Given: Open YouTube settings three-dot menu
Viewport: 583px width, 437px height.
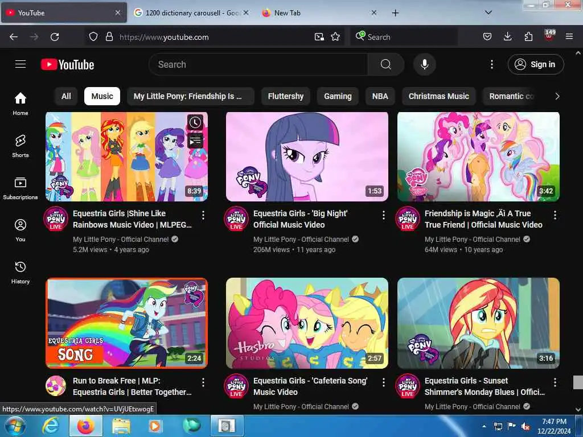Looking at the screenshot, I should 491,64.
